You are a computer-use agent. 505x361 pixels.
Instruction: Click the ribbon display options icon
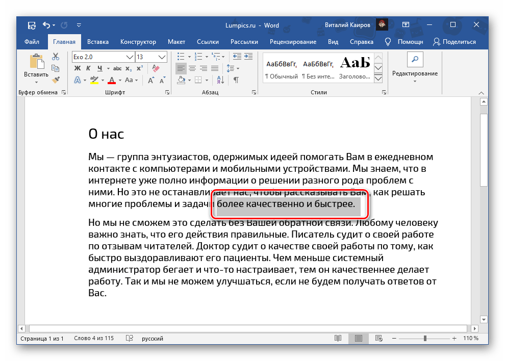[x=406, y=25]
